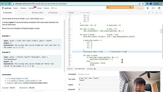The height and width of the screenshot is (92, 163).
Task: Click the Submissions count 186,355
Action: click(32, 88)
